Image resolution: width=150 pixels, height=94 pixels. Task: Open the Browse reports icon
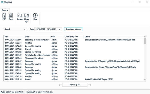pos(20,17)
